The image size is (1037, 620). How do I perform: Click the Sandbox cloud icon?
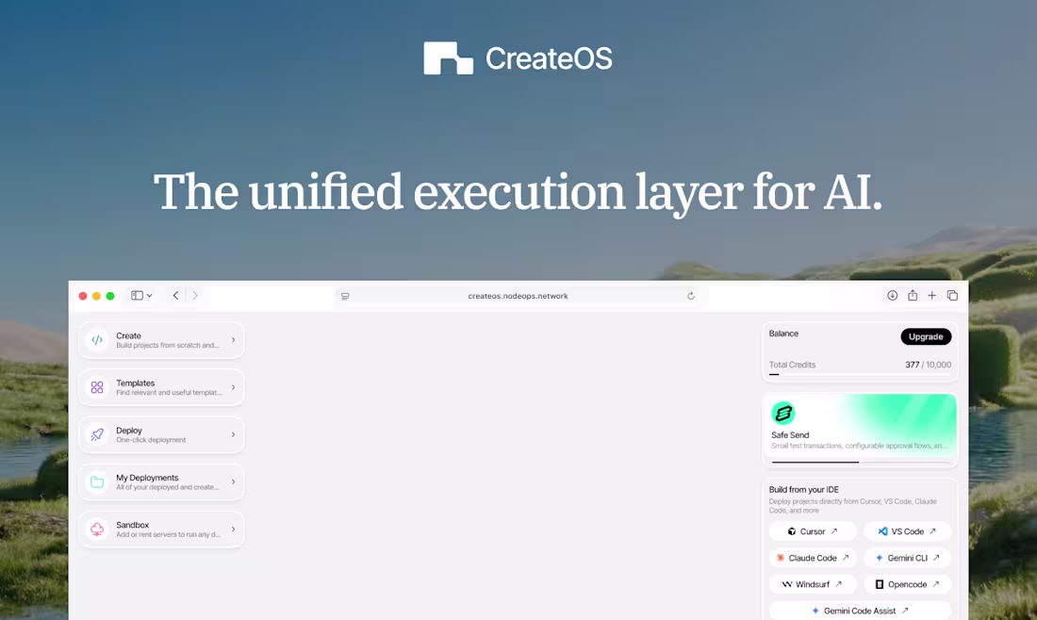tap(97, 530)
